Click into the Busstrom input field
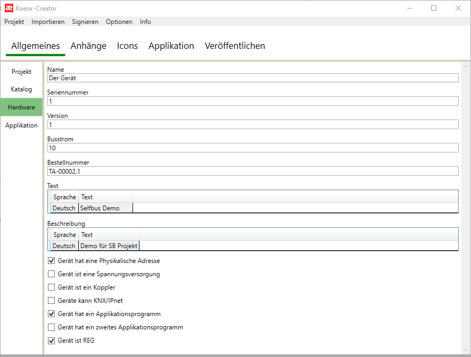This screenshot has height=357, width=471. 252,148
